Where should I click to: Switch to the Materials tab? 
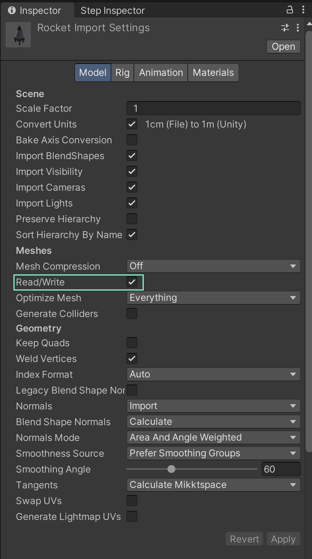(213, 73)
